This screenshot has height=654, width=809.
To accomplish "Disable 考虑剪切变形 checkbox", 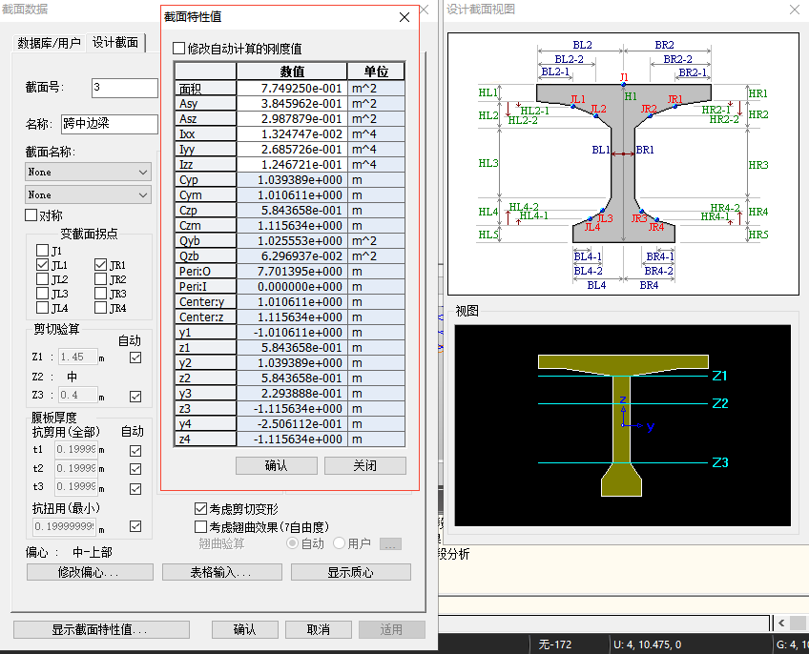I will point(200,509).
